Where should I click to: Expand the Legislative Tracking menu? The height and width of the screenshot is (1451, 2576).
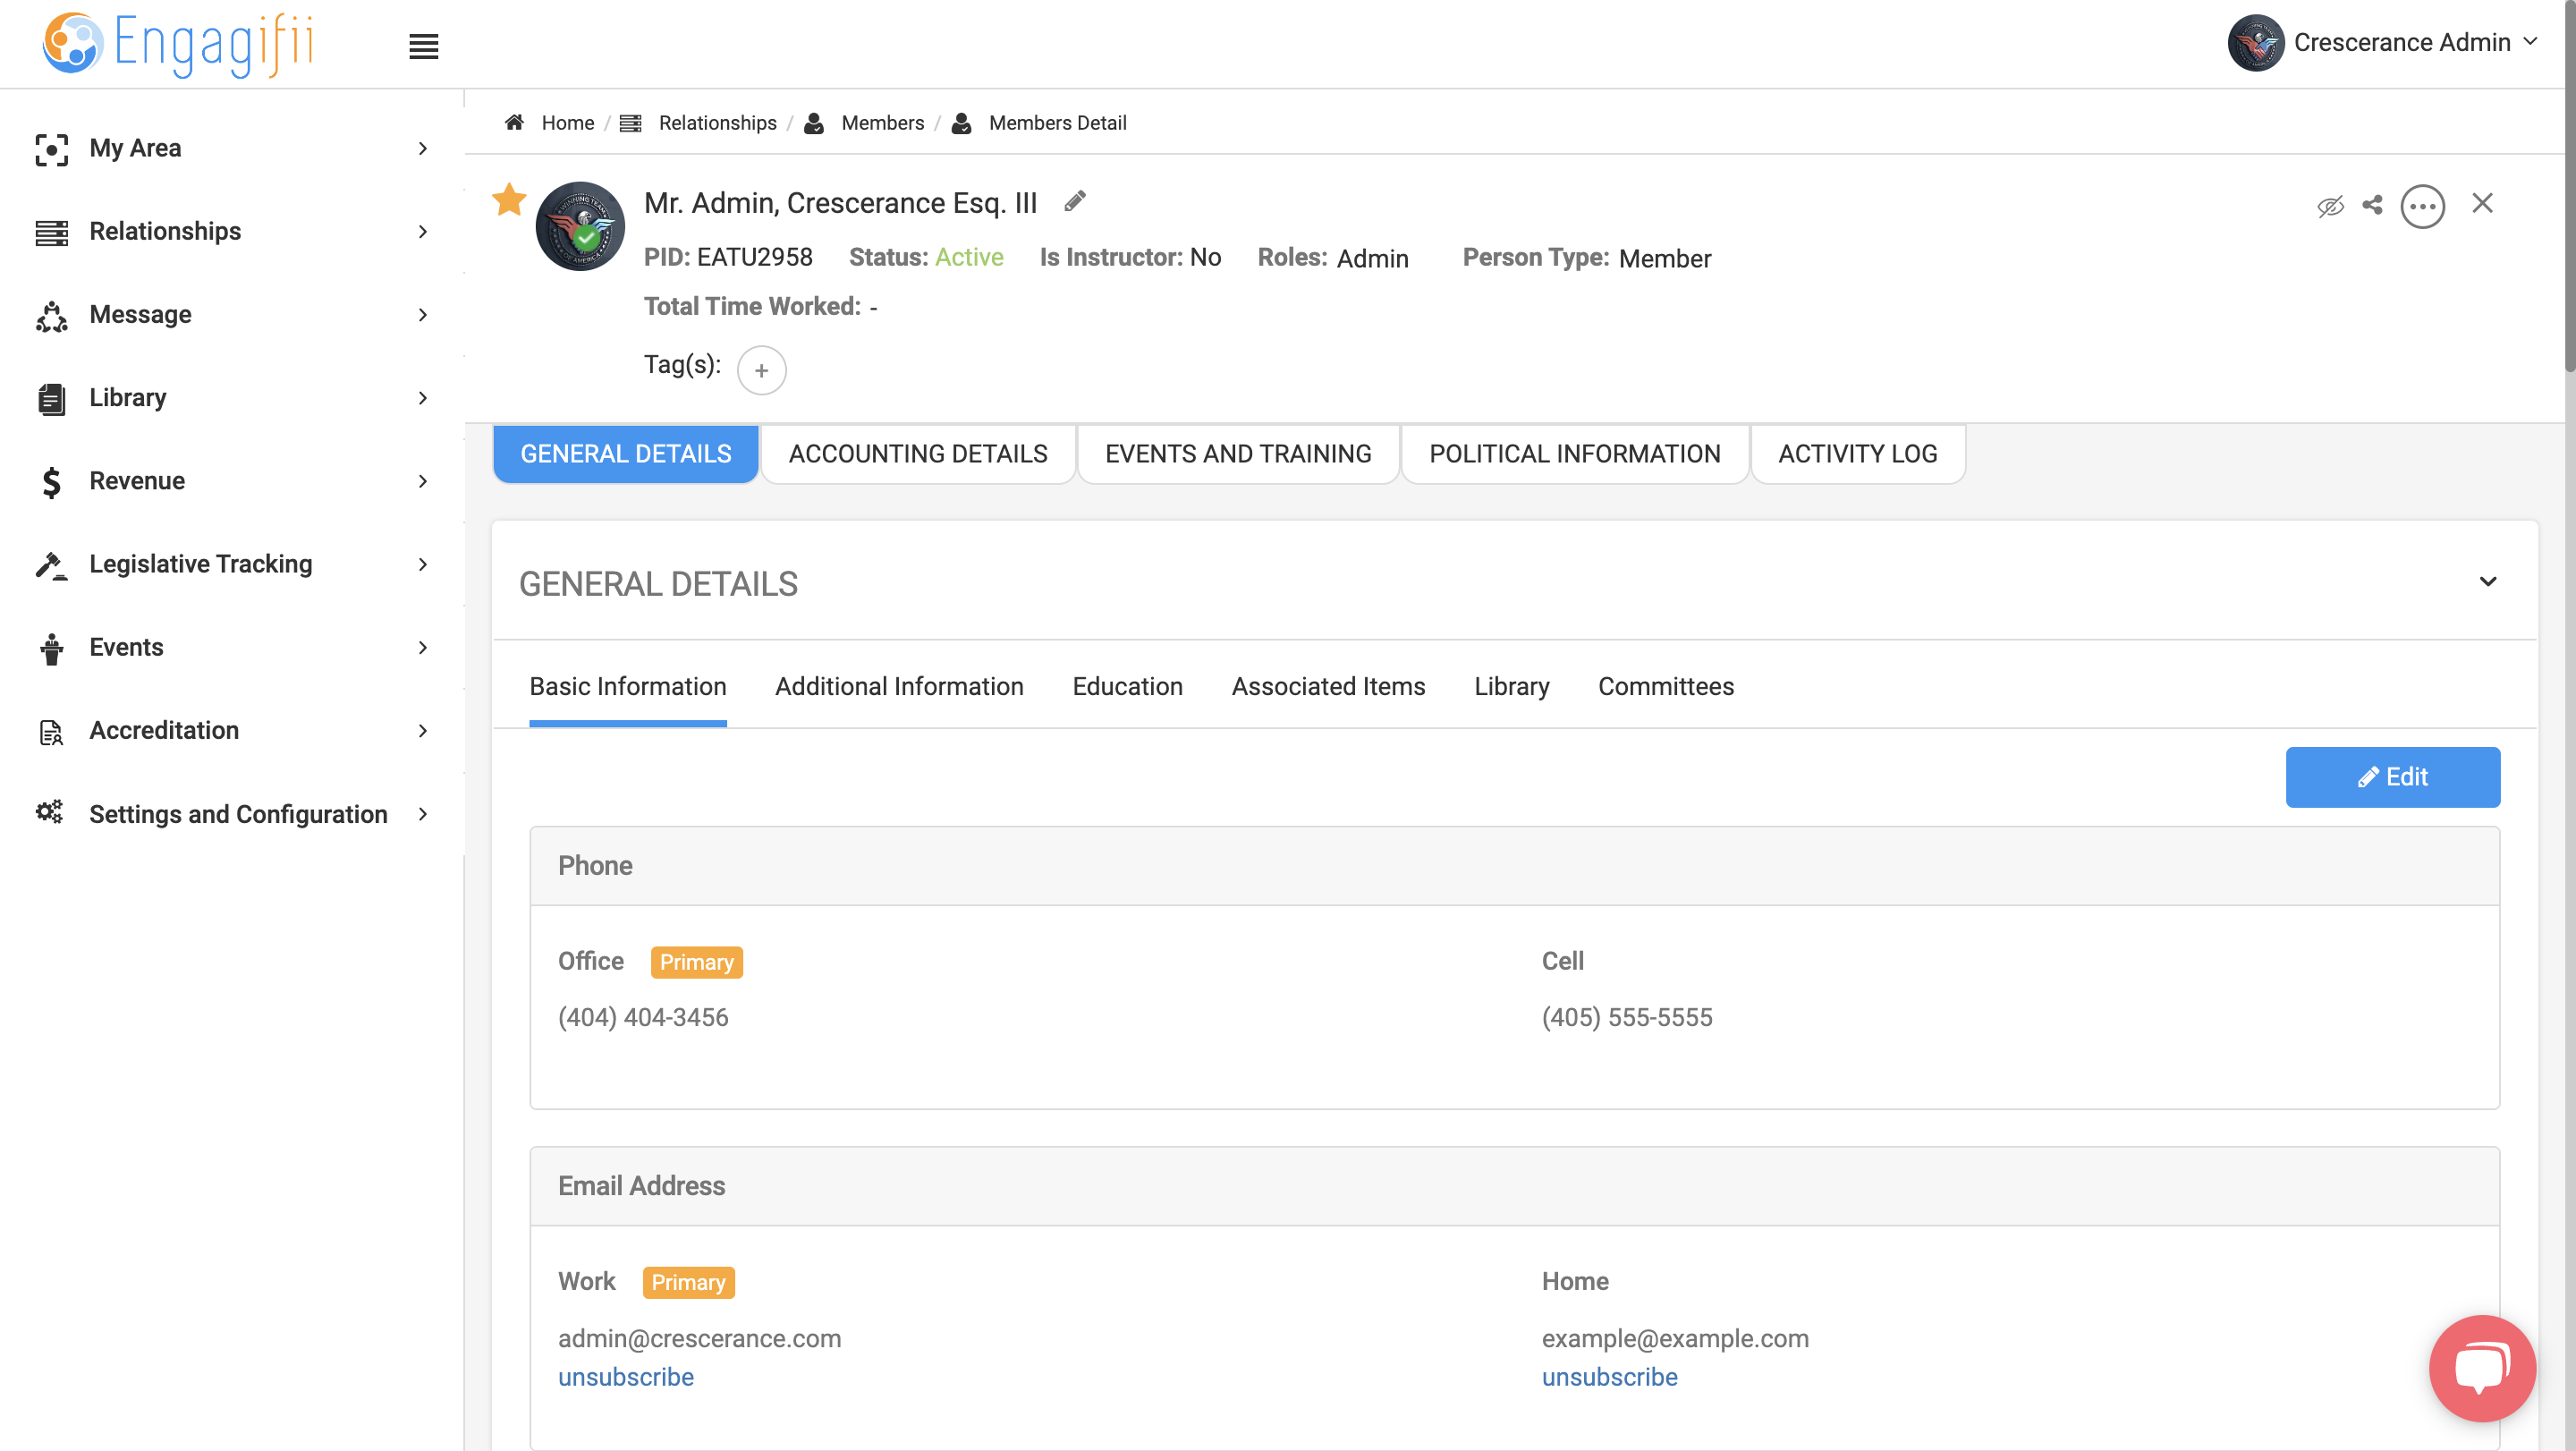click(232, 564)
